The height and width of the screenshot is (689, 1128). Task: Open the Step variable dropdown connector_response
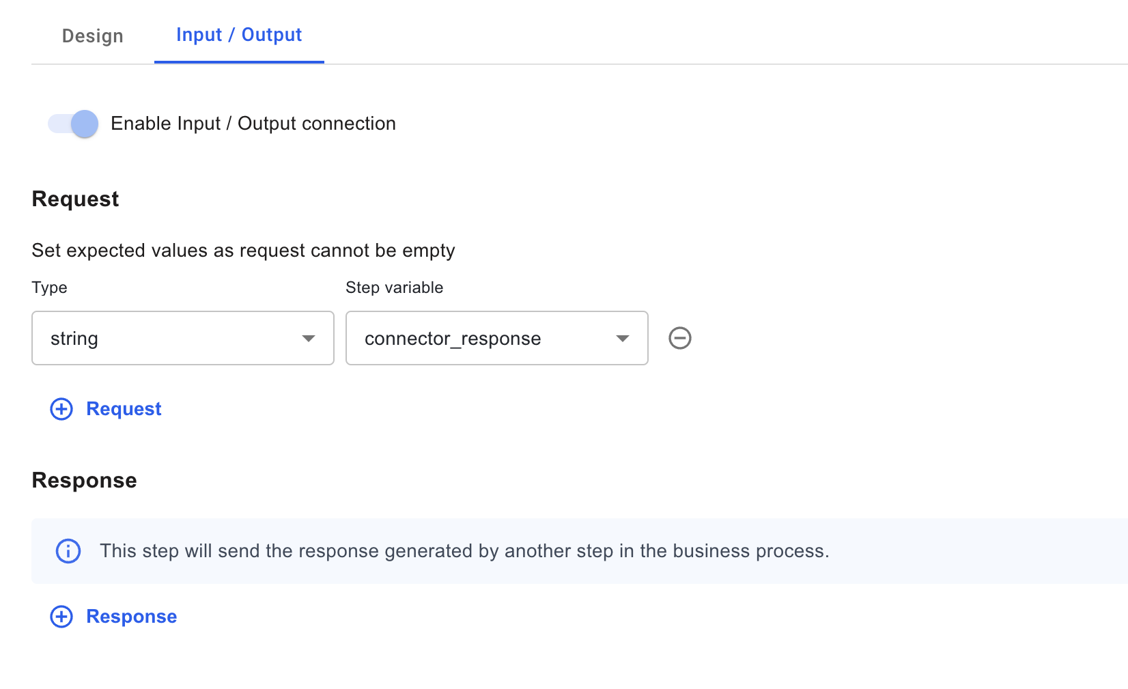[497, 338]
